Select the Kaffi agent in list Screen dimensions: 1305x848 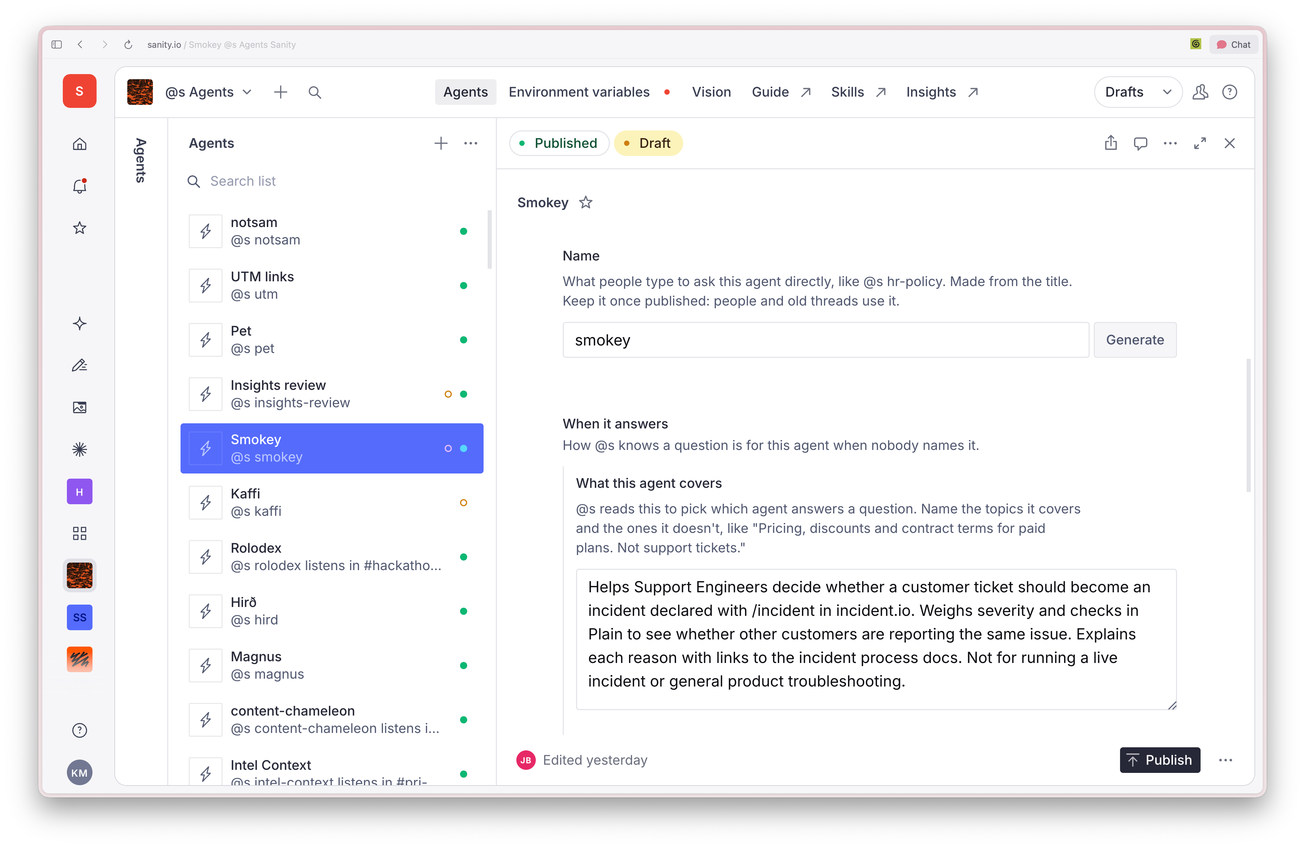click(332, 502)
